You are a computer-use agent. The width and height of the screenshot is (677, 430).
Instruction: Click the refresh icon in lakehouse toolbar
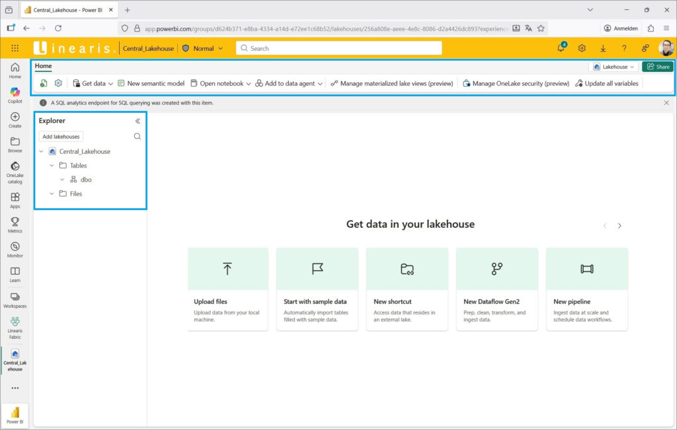coord(44,83)
